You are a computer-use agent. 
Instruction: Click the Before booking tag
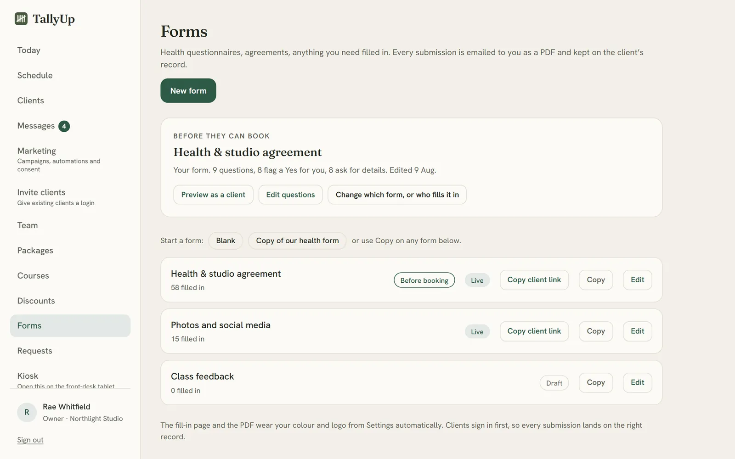click(x=424, y=280)
